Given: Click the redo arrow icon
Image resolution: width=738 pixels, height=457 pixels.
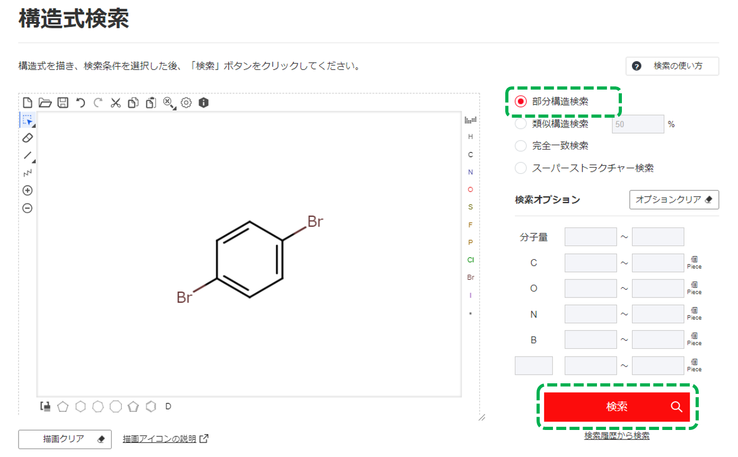Looking at the screenshot, I should pos(98,103).
